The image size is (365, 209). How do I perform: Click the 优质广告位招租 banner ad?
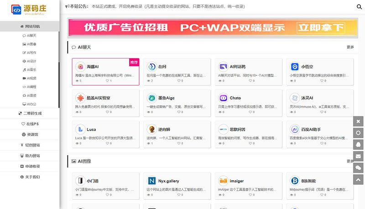(213, 28)
